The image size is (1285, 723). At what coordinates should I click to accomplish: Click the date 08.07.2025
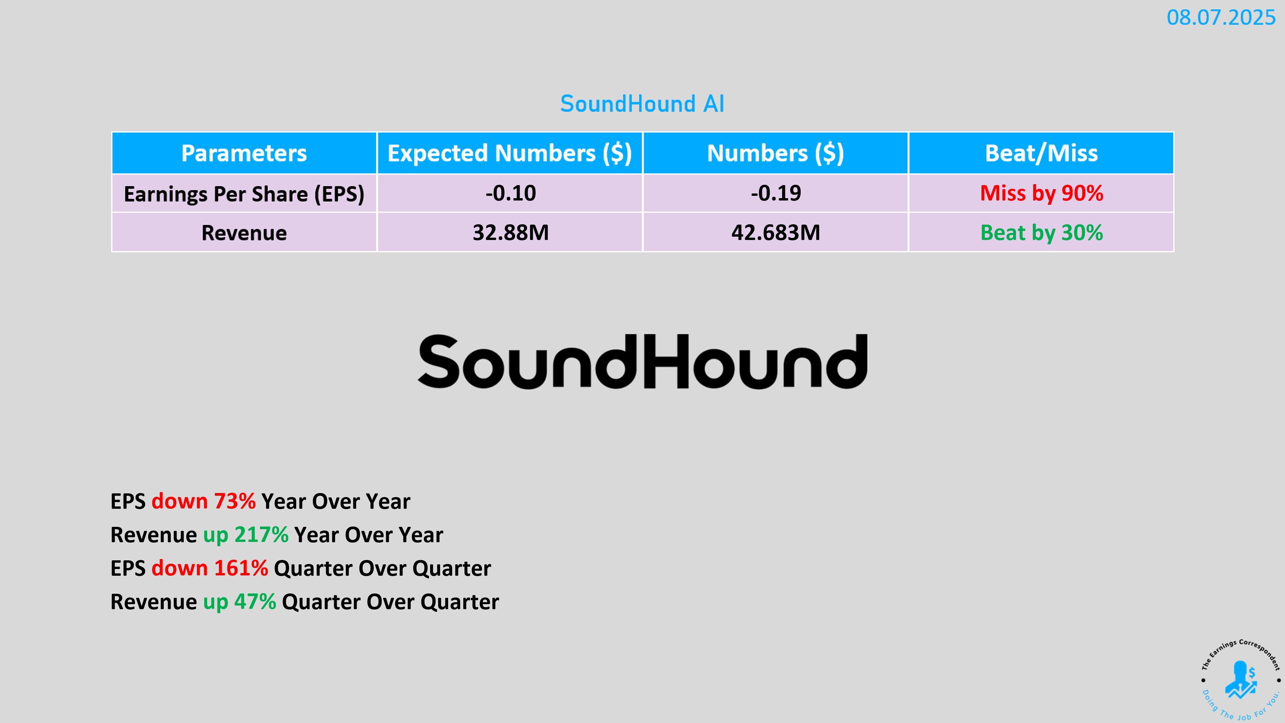1220,18
